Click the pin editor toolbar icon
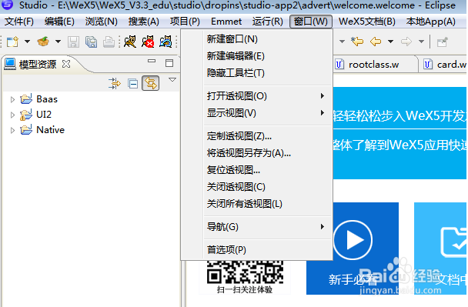 point(443,42)
